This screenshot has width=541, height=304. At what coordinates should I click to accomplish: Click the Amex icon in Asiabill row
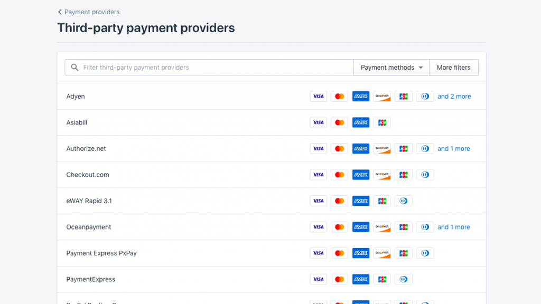click(361, 122)
